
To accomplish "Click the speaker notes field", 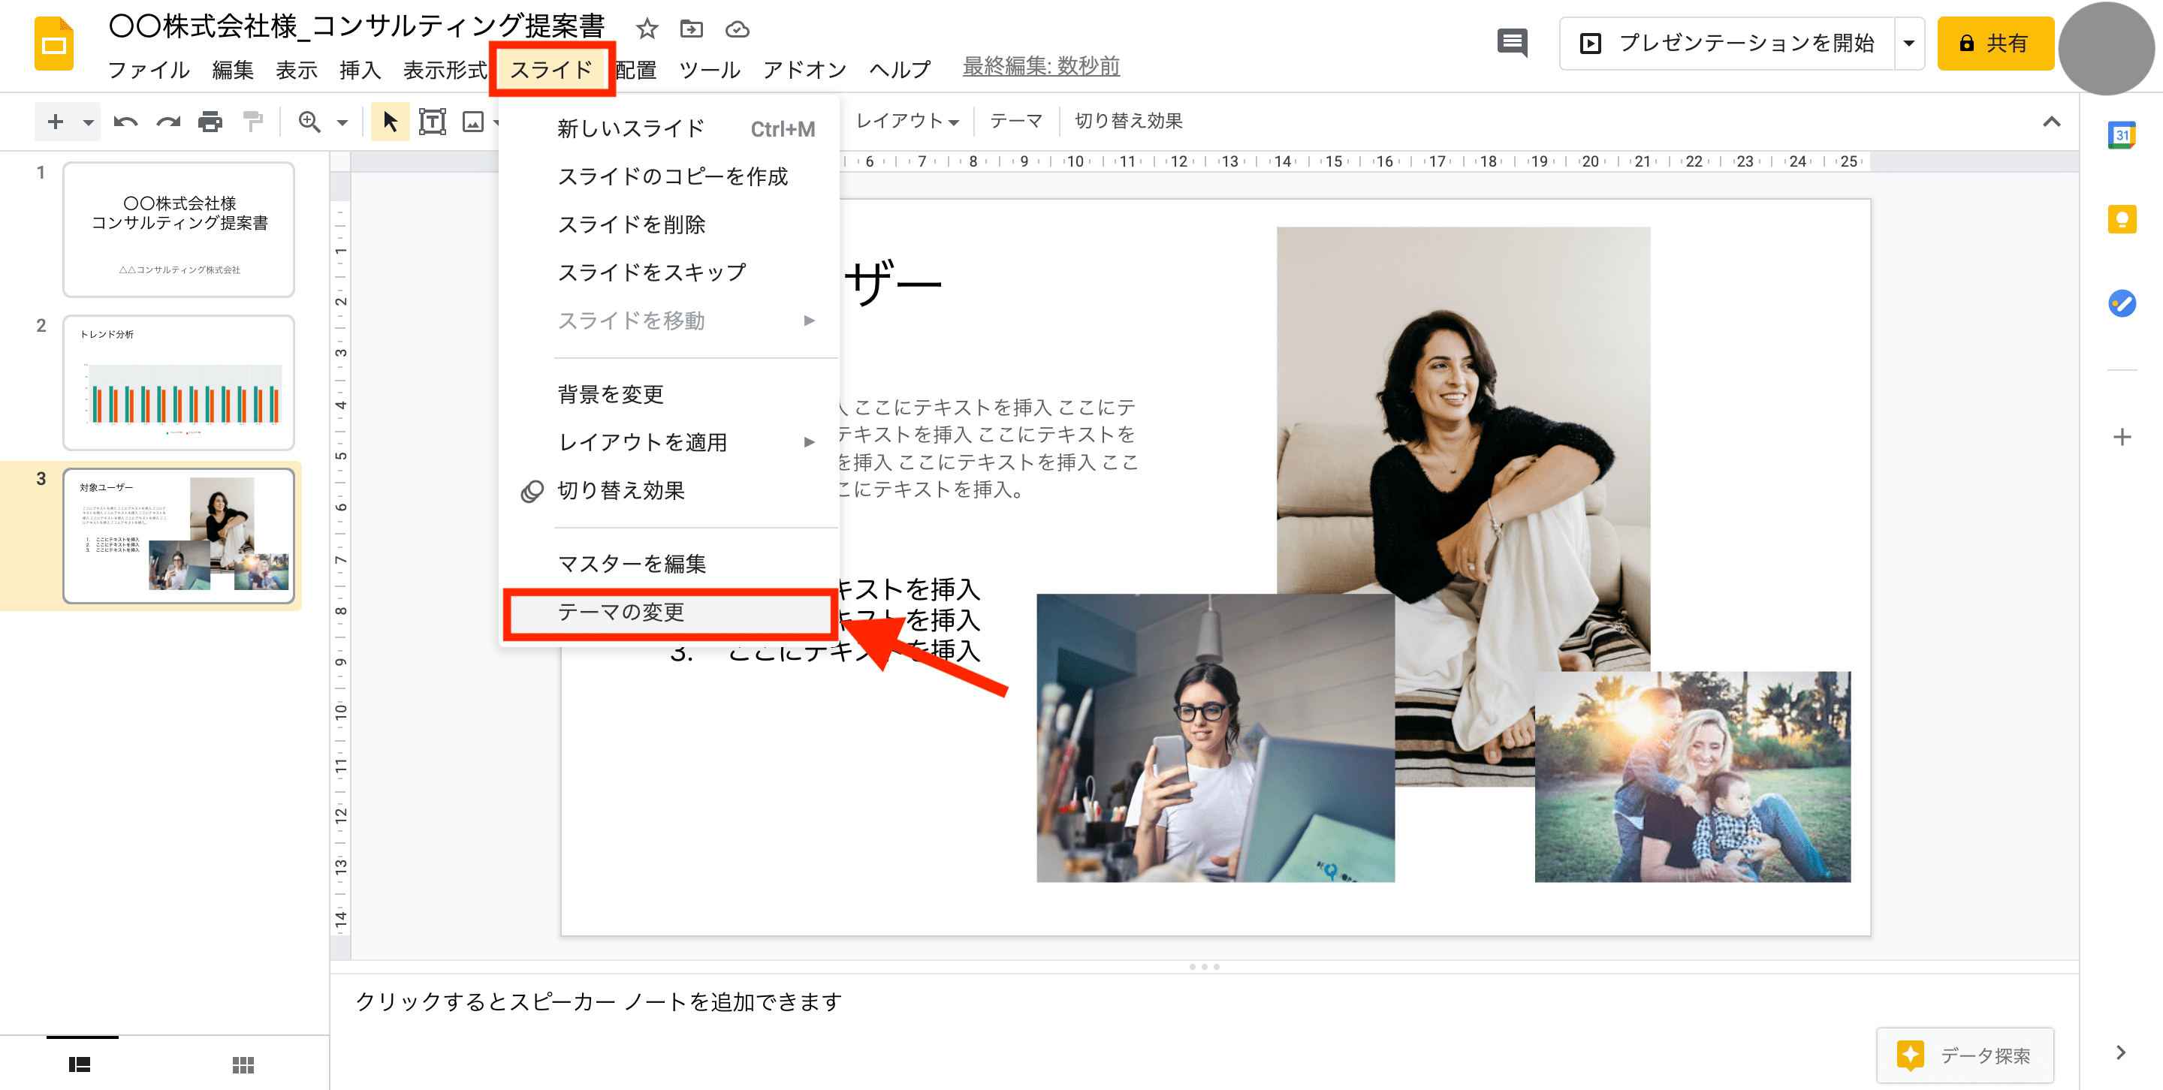I will tap(1203, 1001).
